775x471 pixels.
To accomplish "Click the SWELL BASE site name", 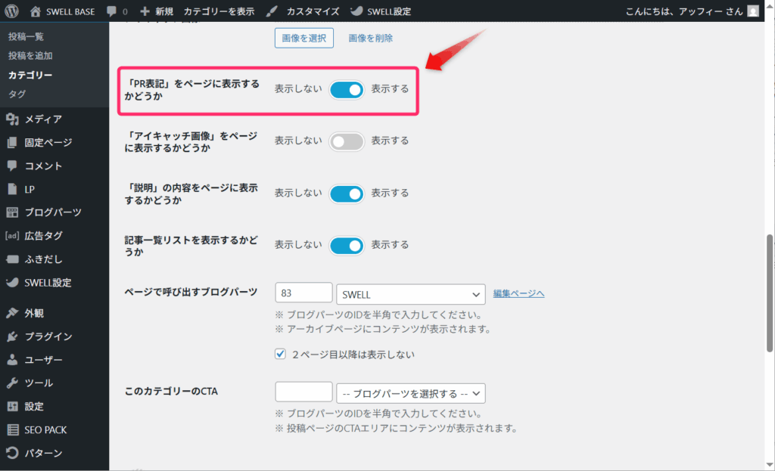I will point(70,11).
